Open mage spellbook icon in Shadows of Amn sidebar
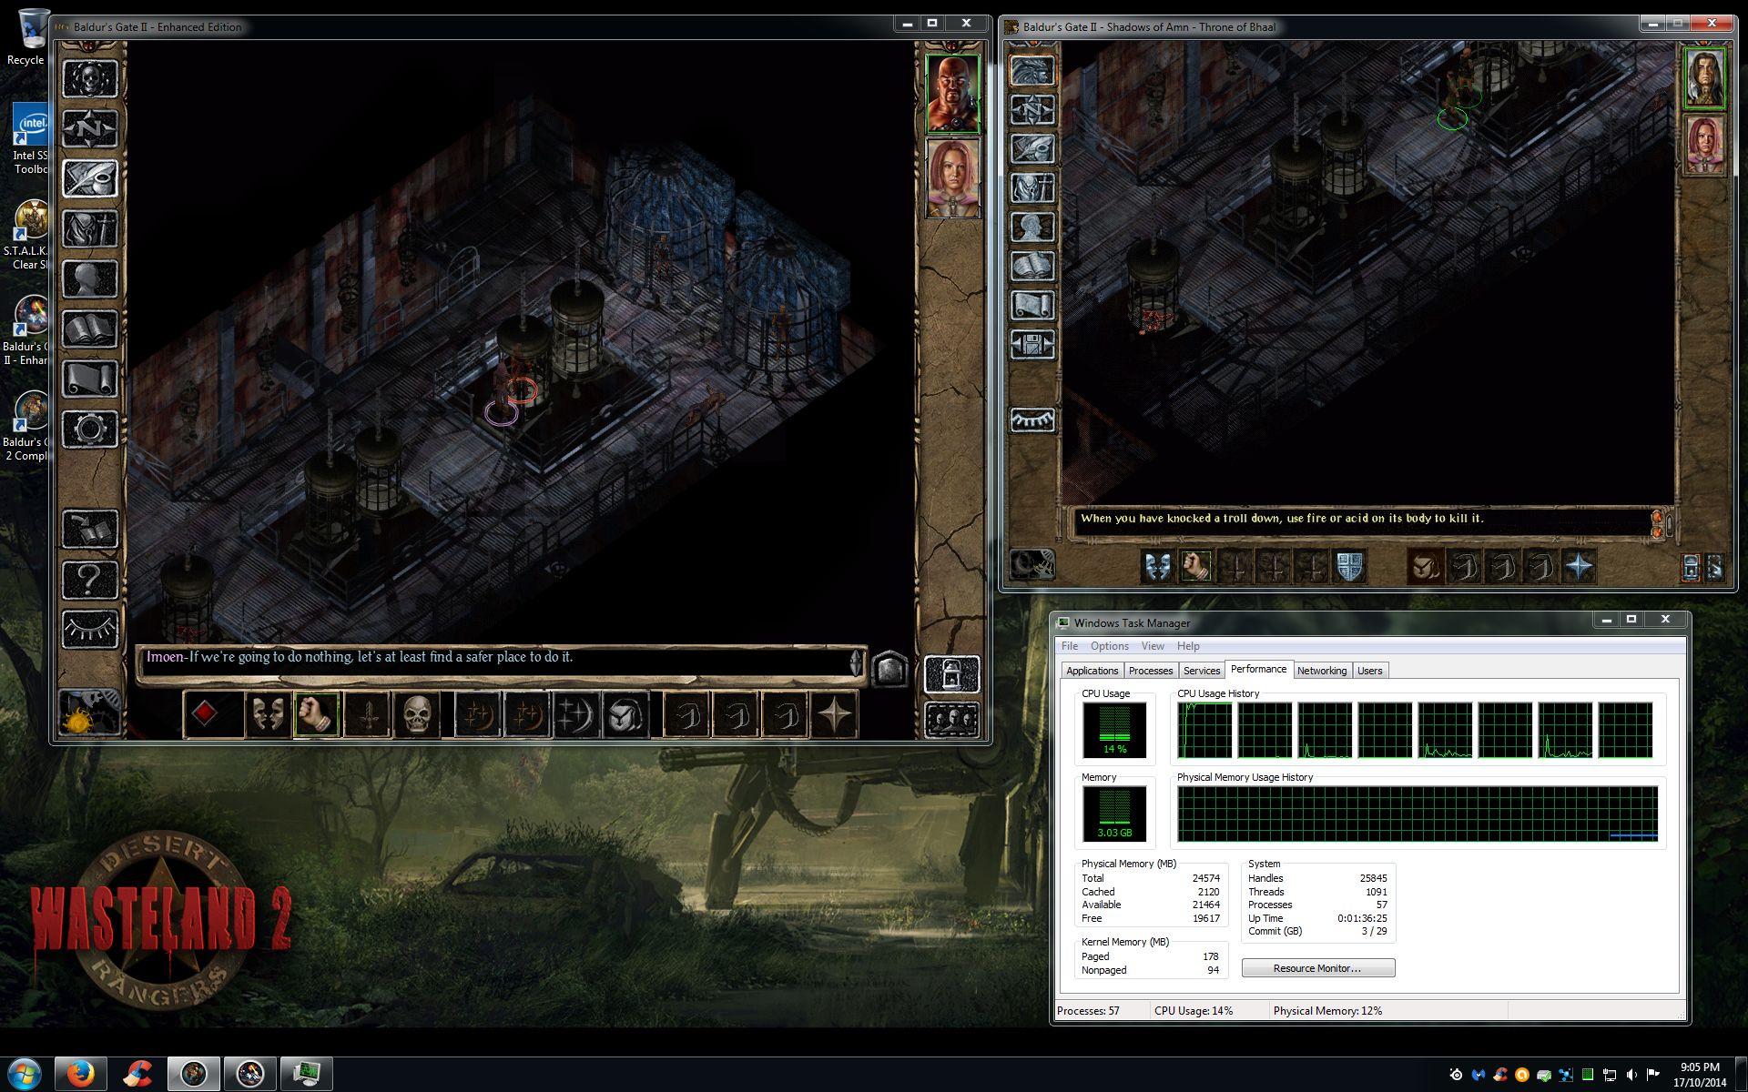1748x1092 pixels. tap(1032, 267)
